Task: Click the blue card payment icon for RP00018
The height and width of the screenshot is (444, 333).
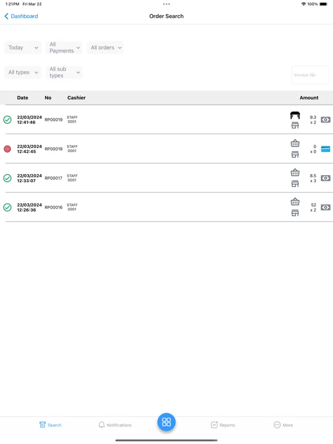Action: tap(325, 149)
